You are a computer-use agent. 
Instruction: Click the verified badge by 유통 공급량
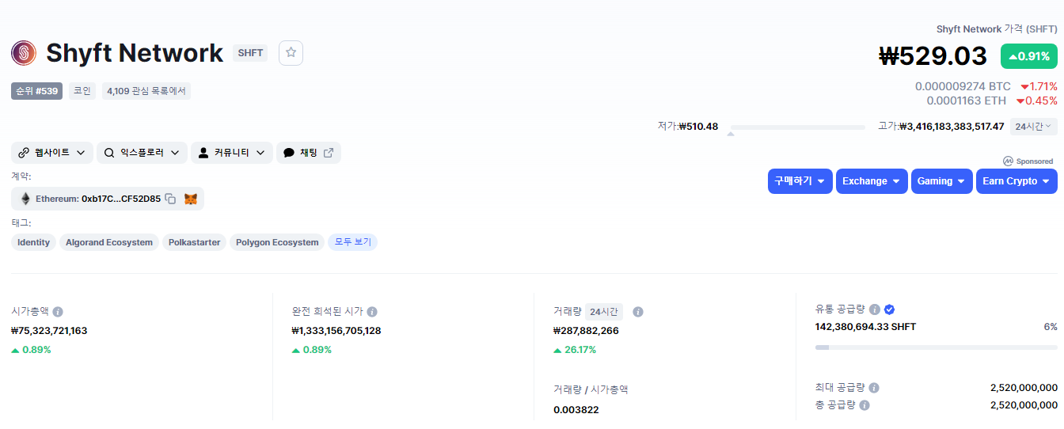[889, 309]
